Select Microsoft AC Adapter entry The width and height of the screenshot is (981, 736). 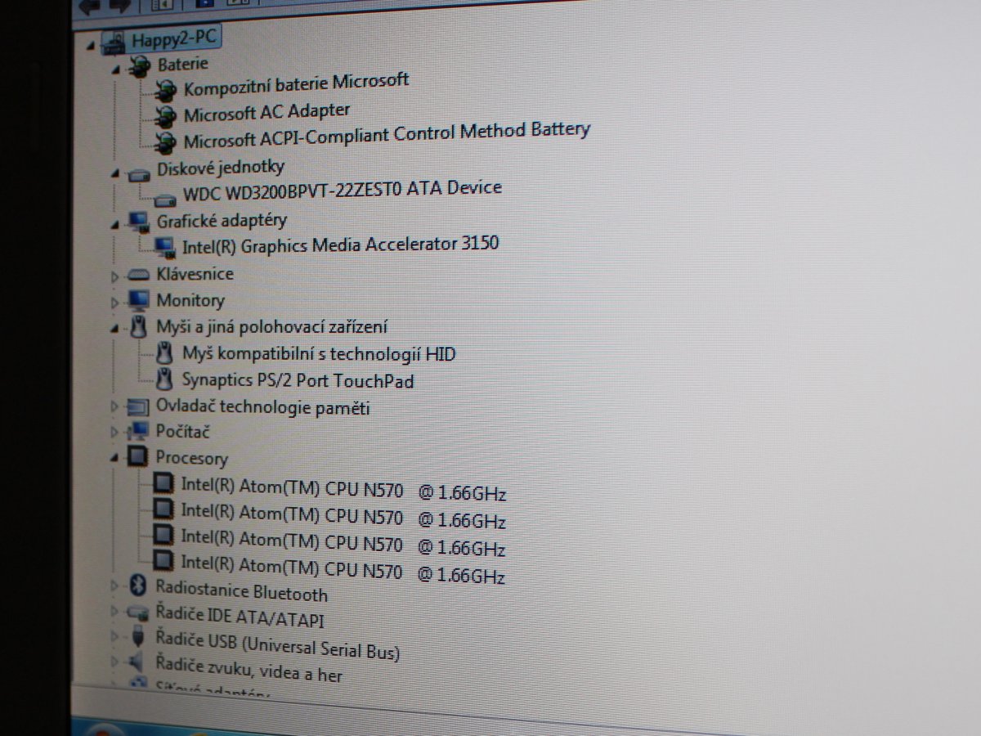(267, 112)
